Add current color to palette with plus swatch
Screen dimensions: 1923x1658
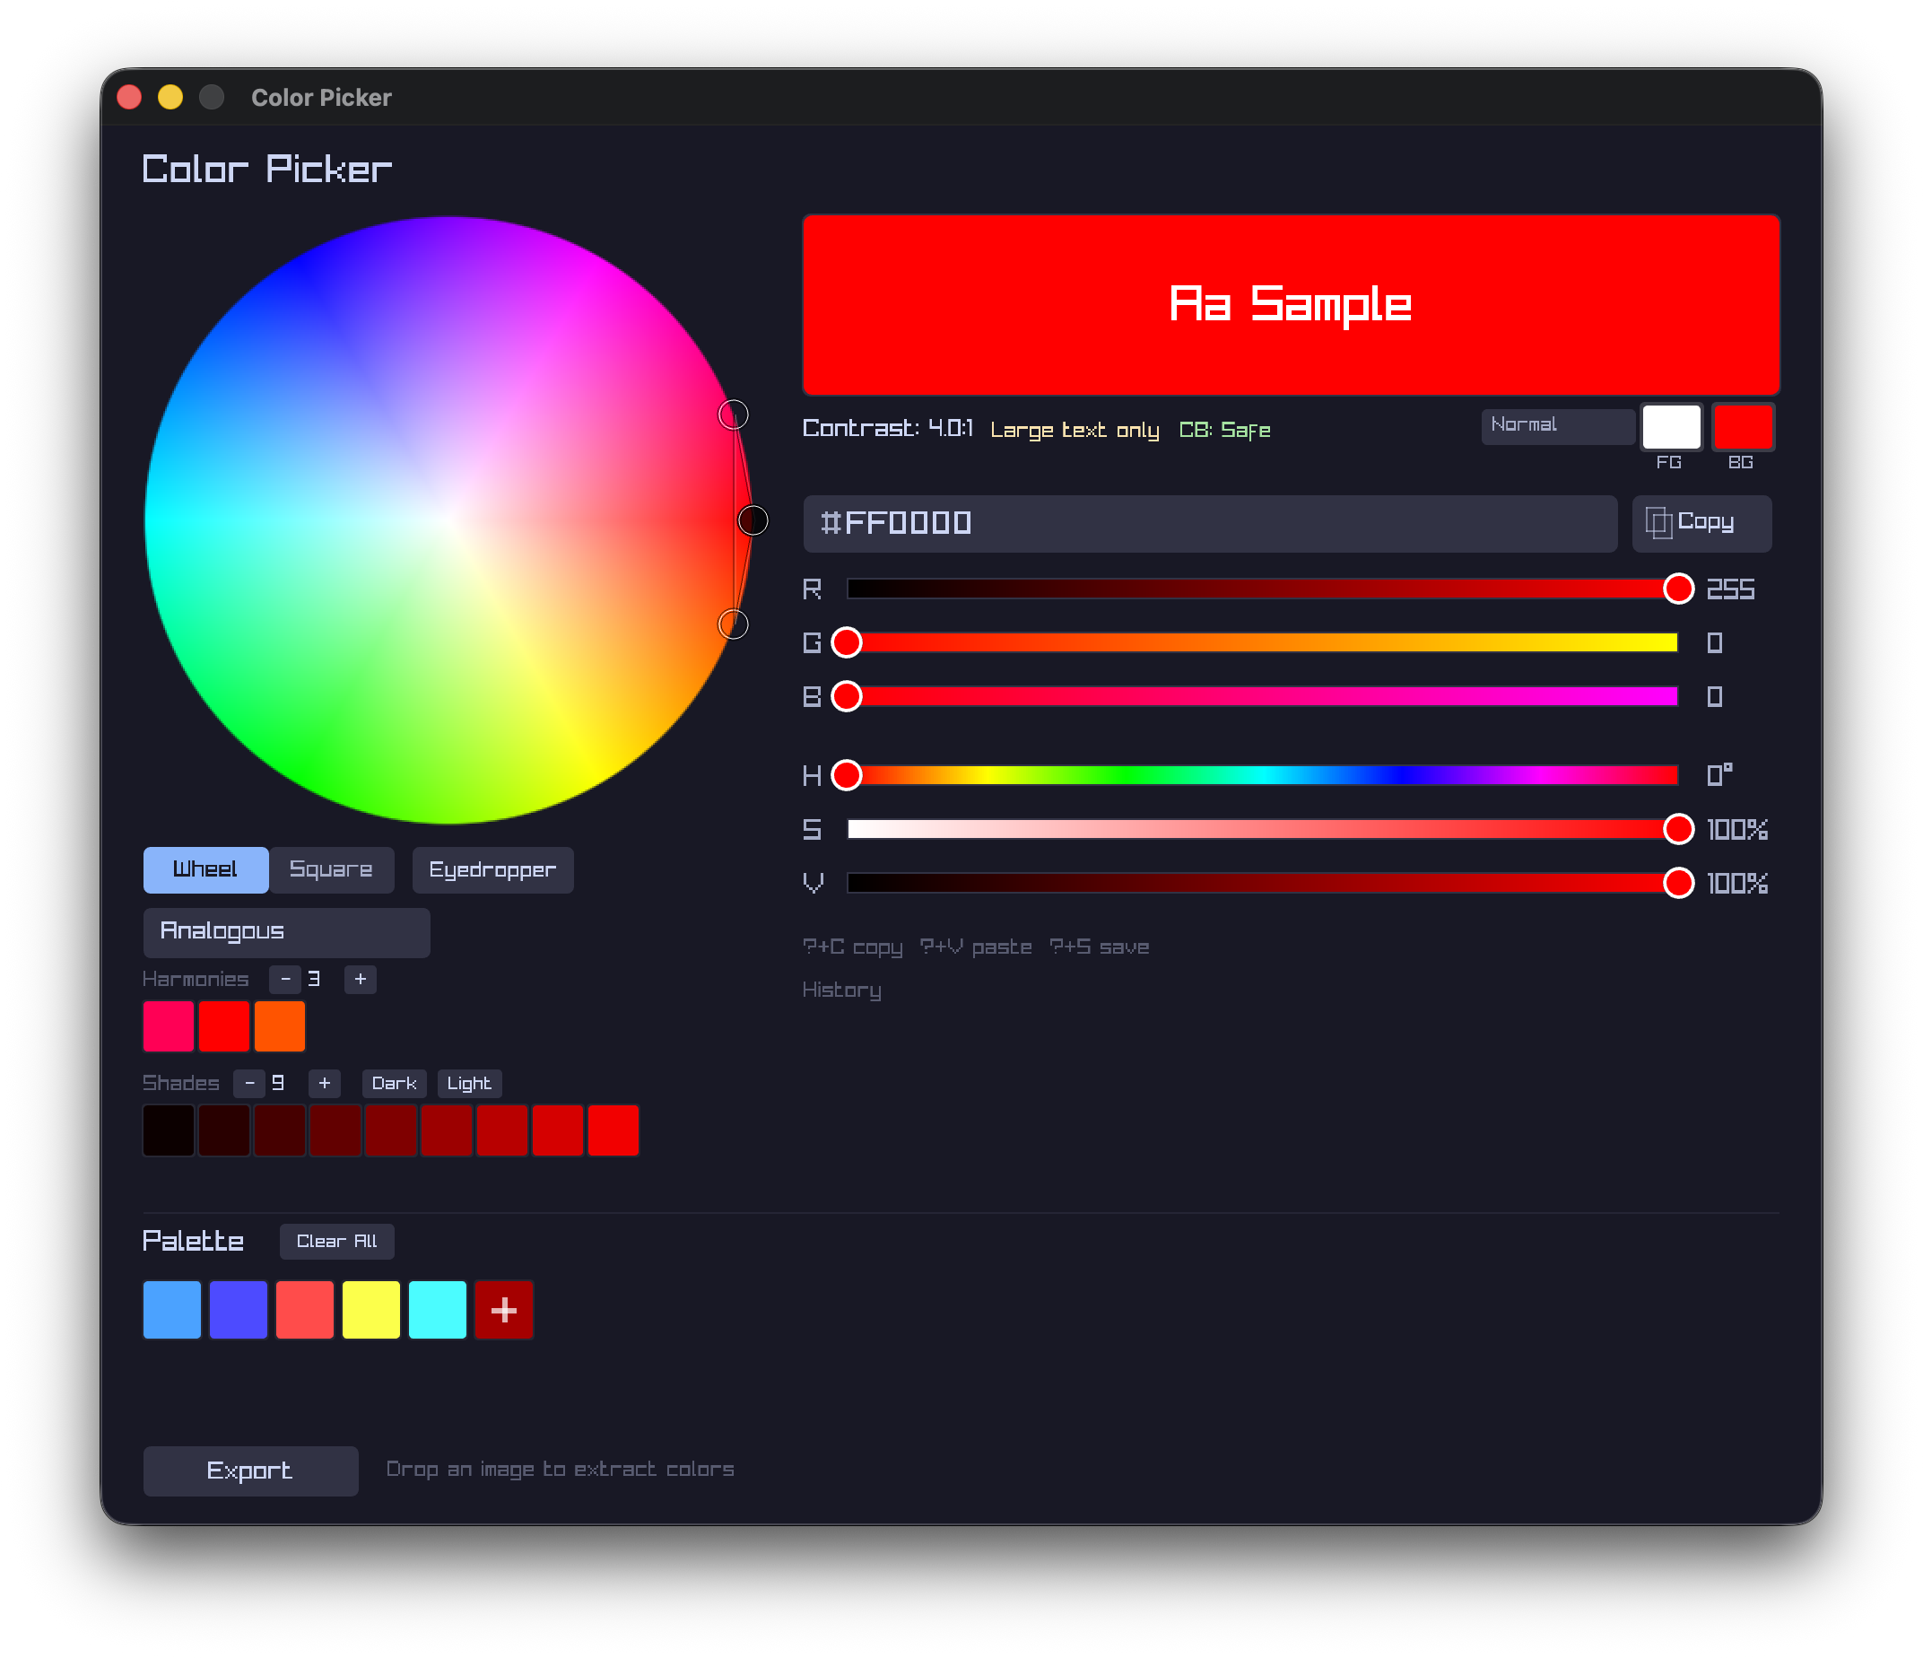(504, 1310)
